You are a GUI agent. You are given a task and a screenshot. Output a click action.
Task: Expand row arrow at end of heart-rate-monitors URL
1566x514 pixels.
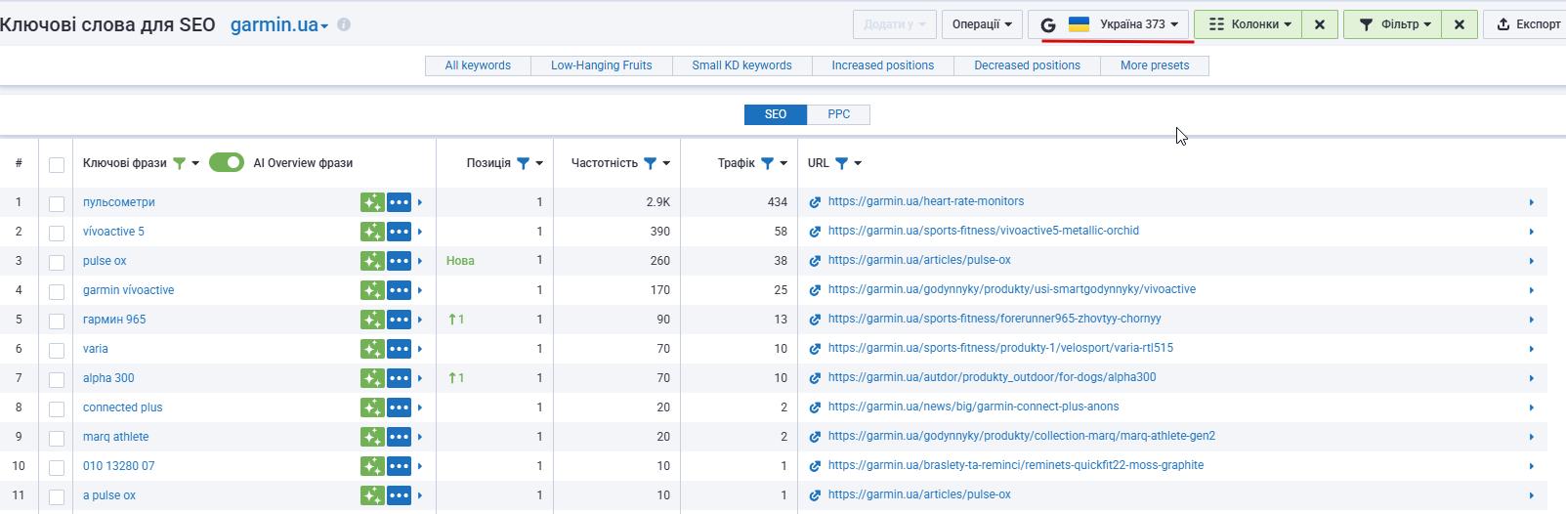pyautogui.click(x=1531, y=202)
